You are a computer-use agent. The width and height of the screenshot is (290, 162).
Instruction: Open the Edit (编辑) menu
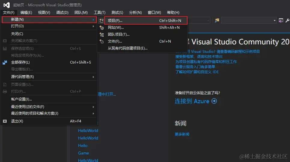tap(26, 13)
